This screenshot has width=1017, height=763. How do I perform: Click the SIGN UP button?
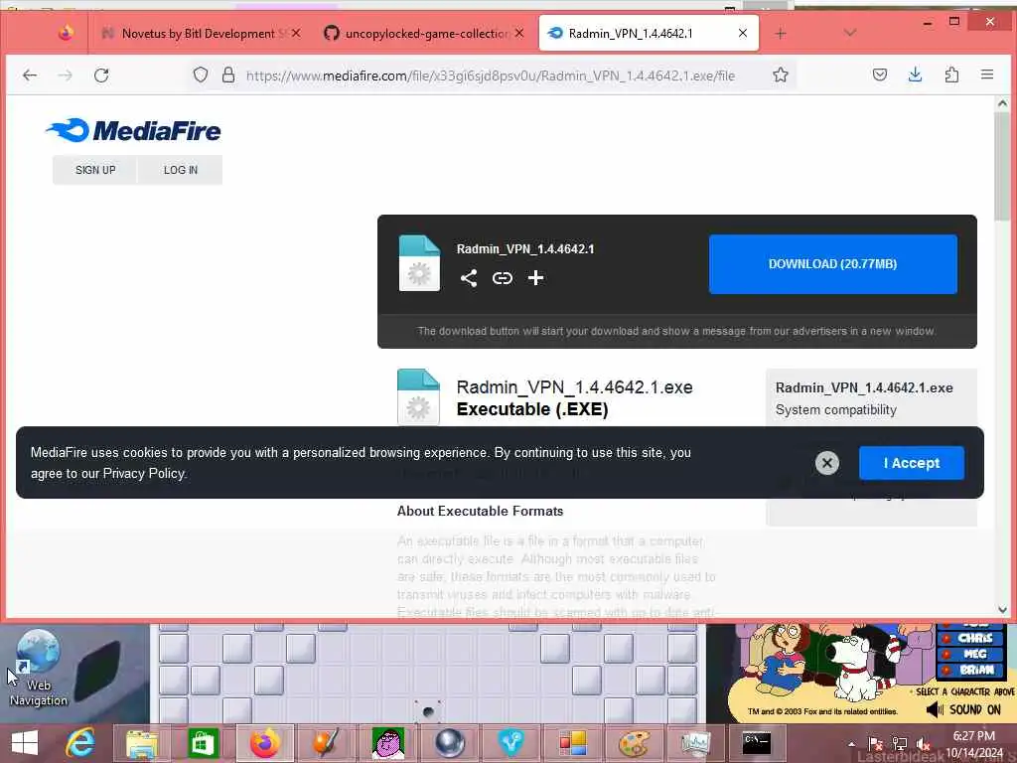[95, 170]
